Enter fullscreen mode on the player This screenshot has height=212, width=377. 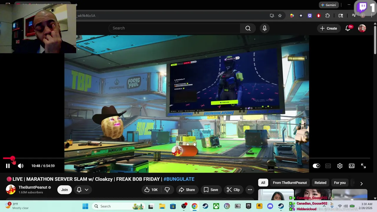point(363,166)
